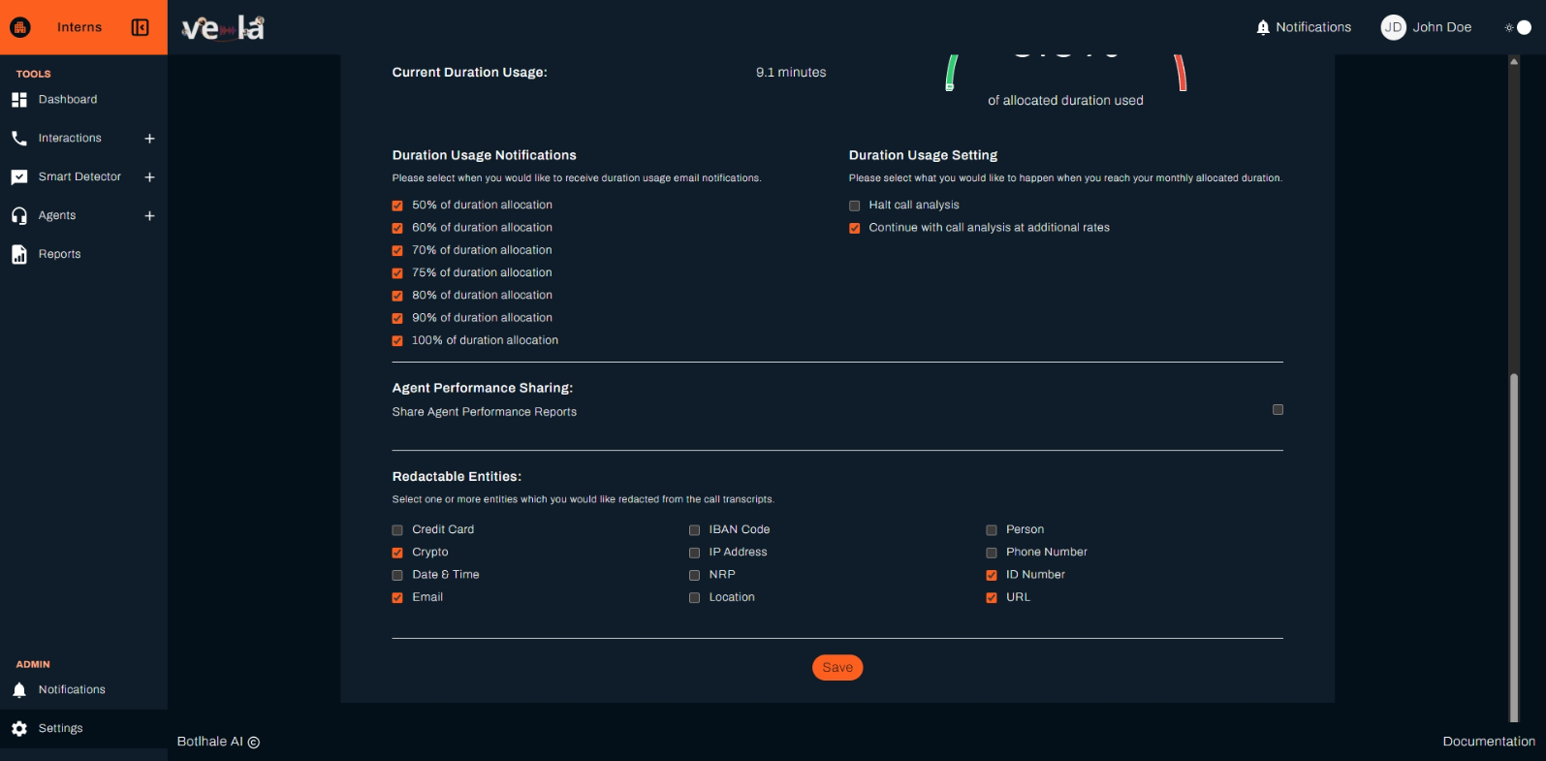Go to the Reports section
Viewport: 1546px width, 761px height.
[83, 254]
